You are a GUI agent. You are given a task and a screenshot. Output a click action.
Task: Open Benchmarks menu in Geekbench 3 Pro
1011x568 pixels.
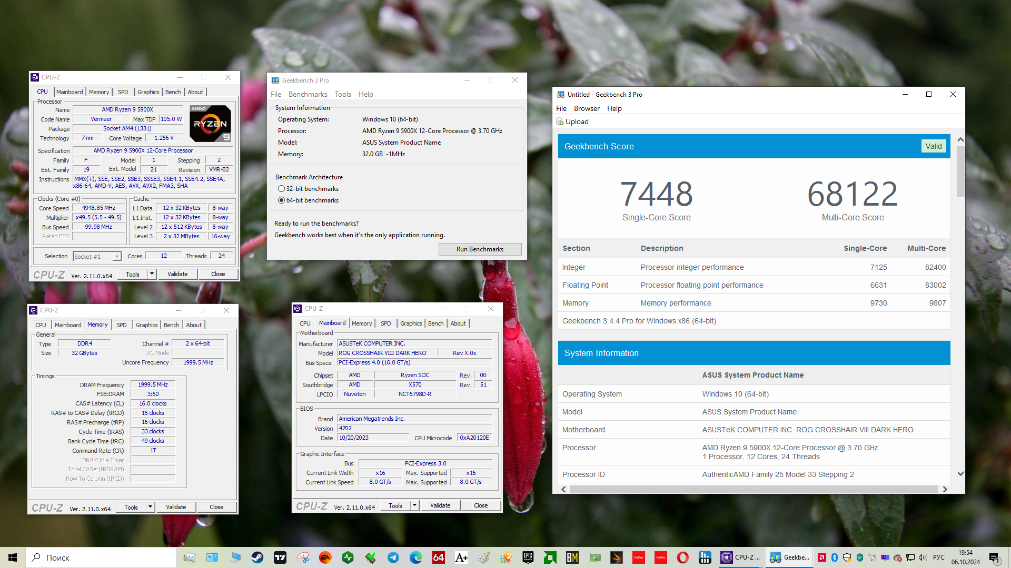[308, 94]
